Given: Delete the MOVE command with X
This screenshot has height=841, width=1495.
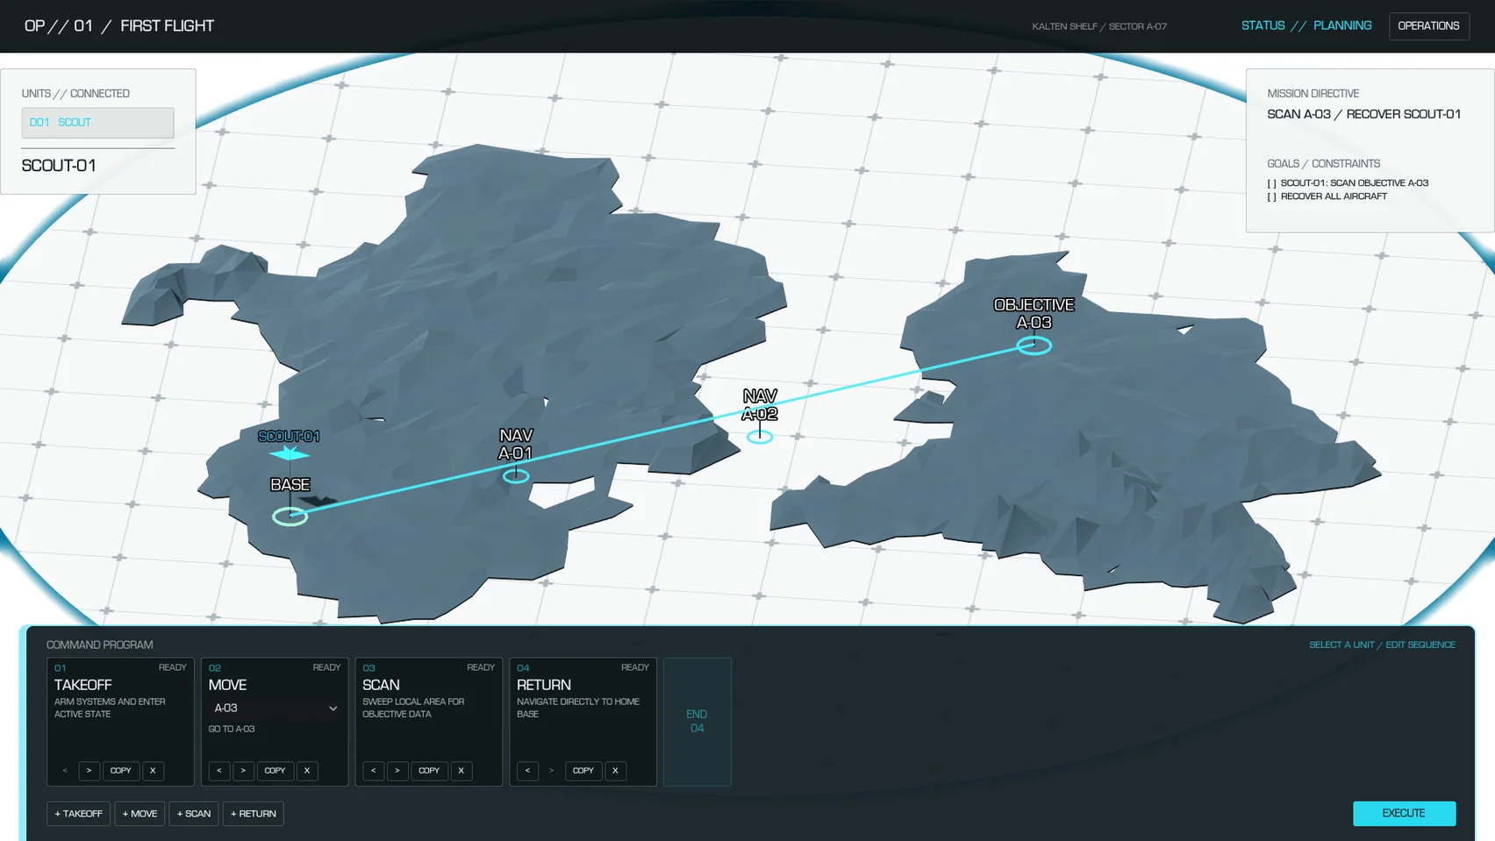Looking at the screenshot, I should click(307, 771).
